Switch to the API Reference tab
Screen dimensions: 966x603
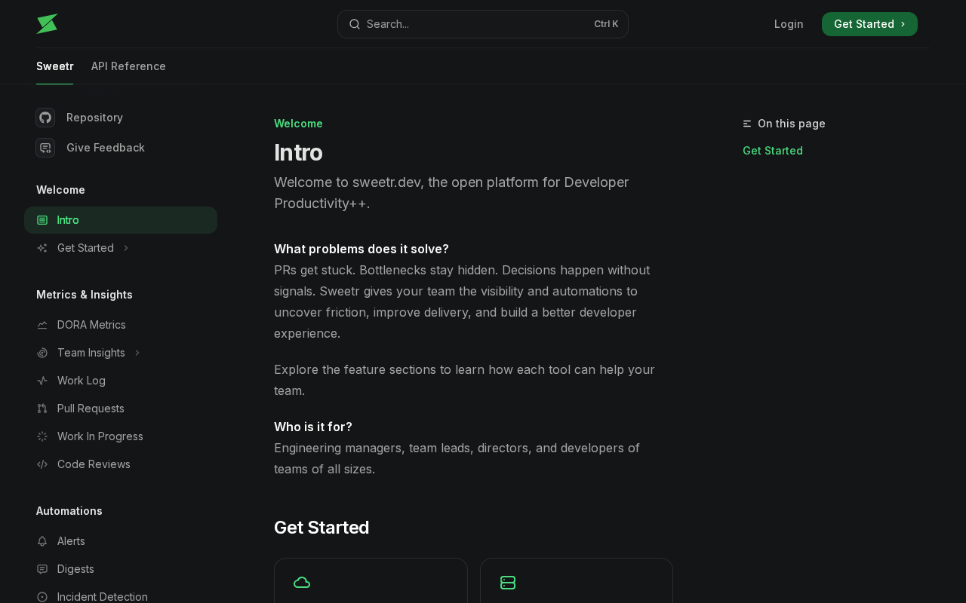[128, 66]
